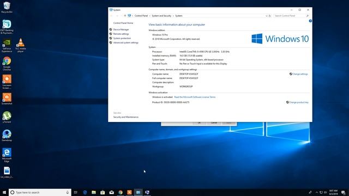Click the Installed memory (RAM) value
Viewport: 349px width, 196px height.
click(x=191, y=56)
